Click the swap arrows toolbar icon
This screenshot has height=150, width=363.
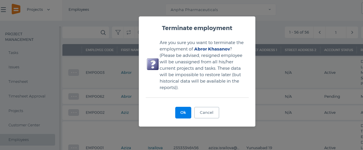click(x=129, y=32)
